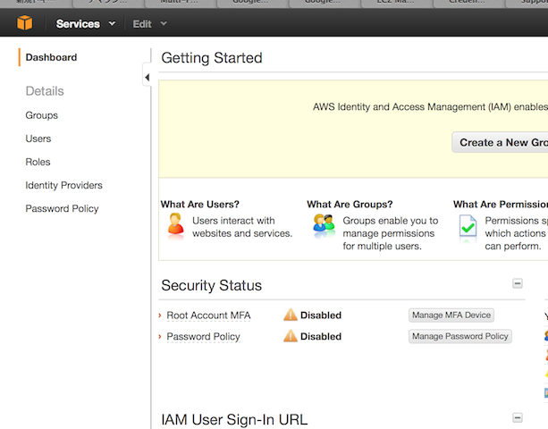Click the Create a New Group button
This screenshot has width=548, height=429.
[x=502, y=142]
